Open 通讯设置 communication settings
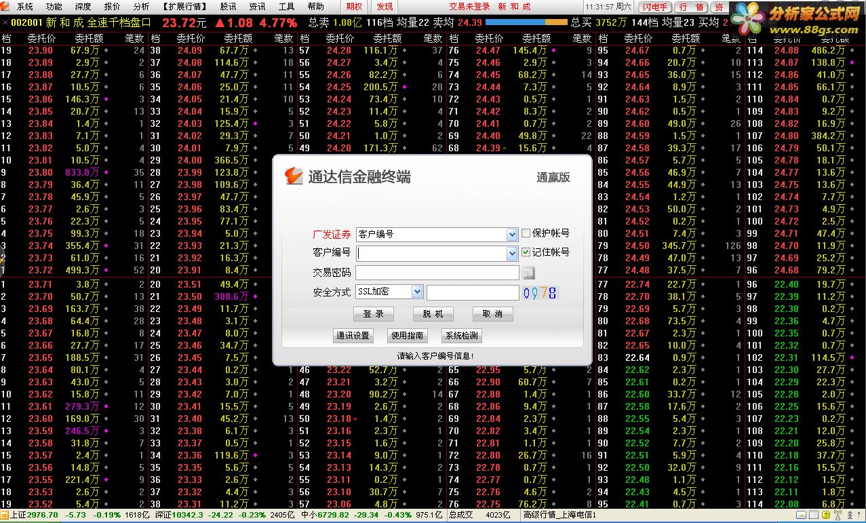This screenshot has height=523, width=866. (x=353, y=336)
